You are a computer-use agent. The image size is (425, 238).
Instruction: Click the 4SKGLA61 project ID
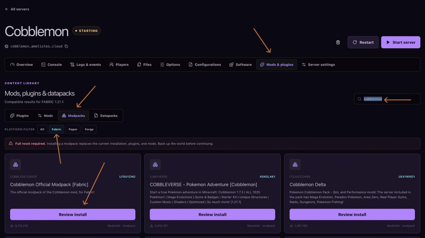pyautogui.click(x=267, y=177)
